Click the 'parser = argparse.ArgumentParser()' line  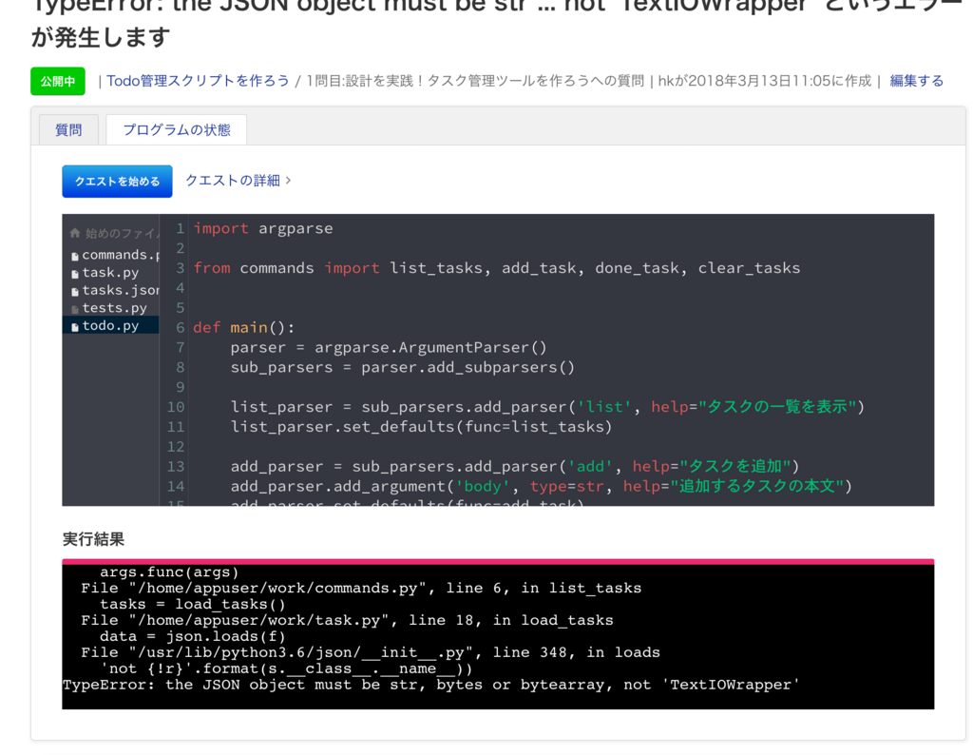[389, 348]
